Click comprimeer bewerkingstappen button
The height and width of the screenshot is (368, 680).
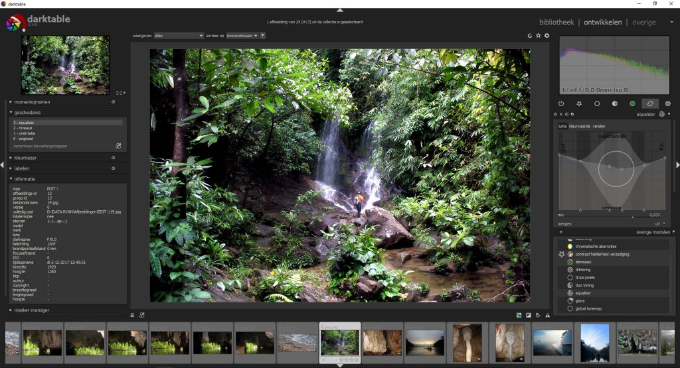tap(41, 146)
